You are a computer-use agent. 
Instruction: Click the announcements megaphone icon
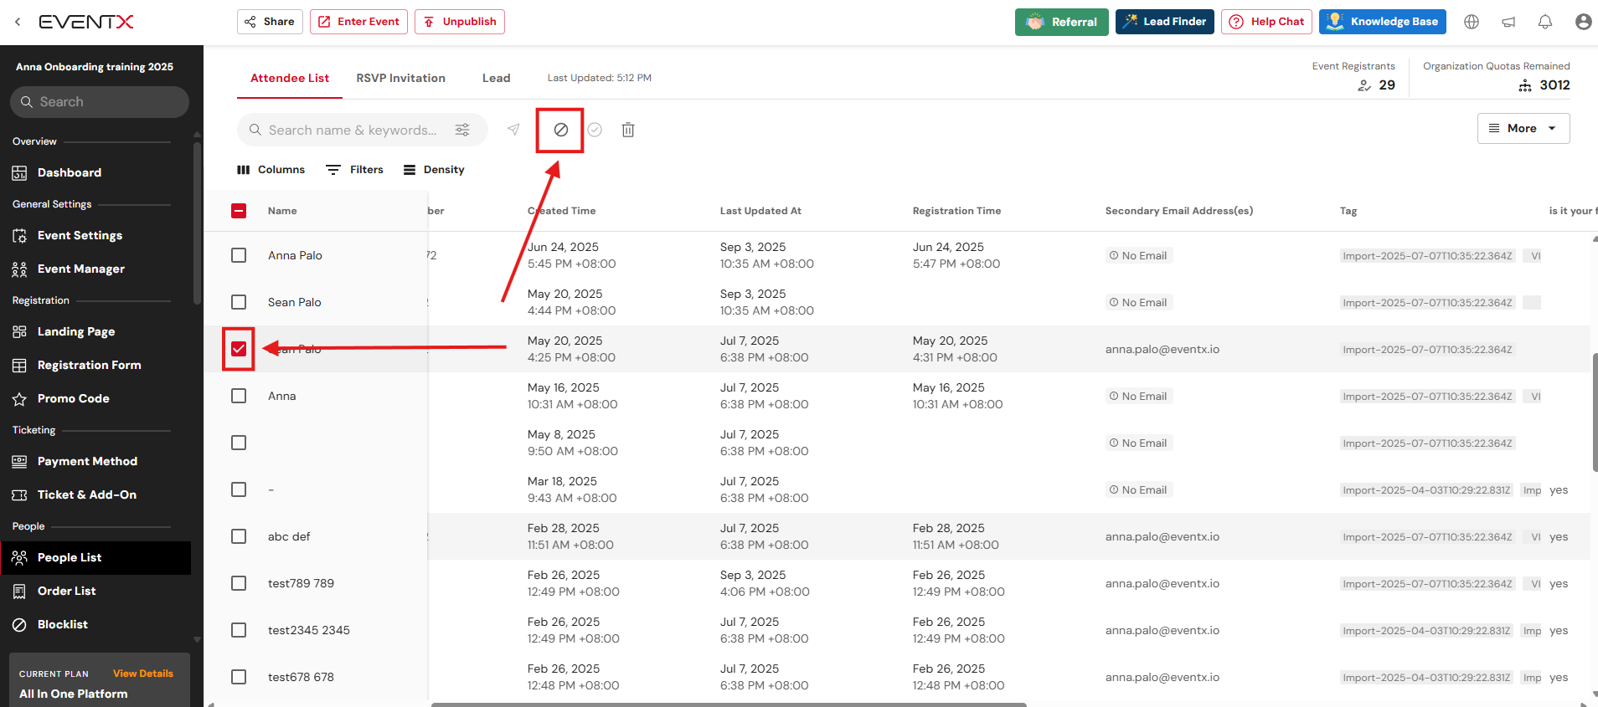click(x=1508, y=22)
